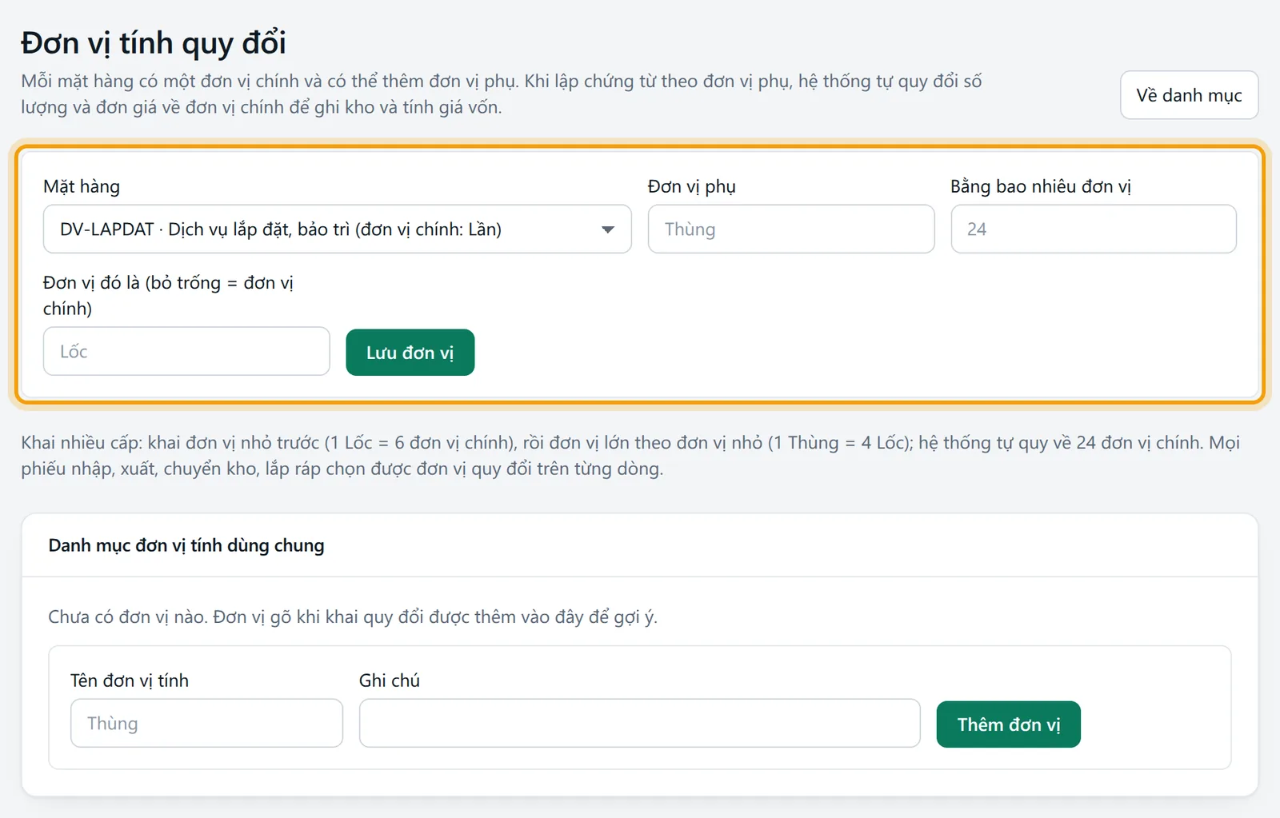This screenshot has height=818, width=1280.
Task: Click the Thêm đơn vị button
Action: point(1008,724)
